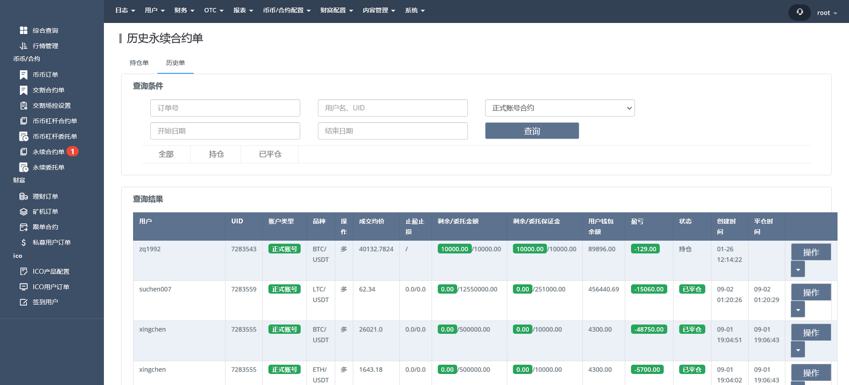This screenshot has width=849, height=385.
Task: Expand action arrow for zq1992 row
Action: pyautogui.click(x=798, y=269)
